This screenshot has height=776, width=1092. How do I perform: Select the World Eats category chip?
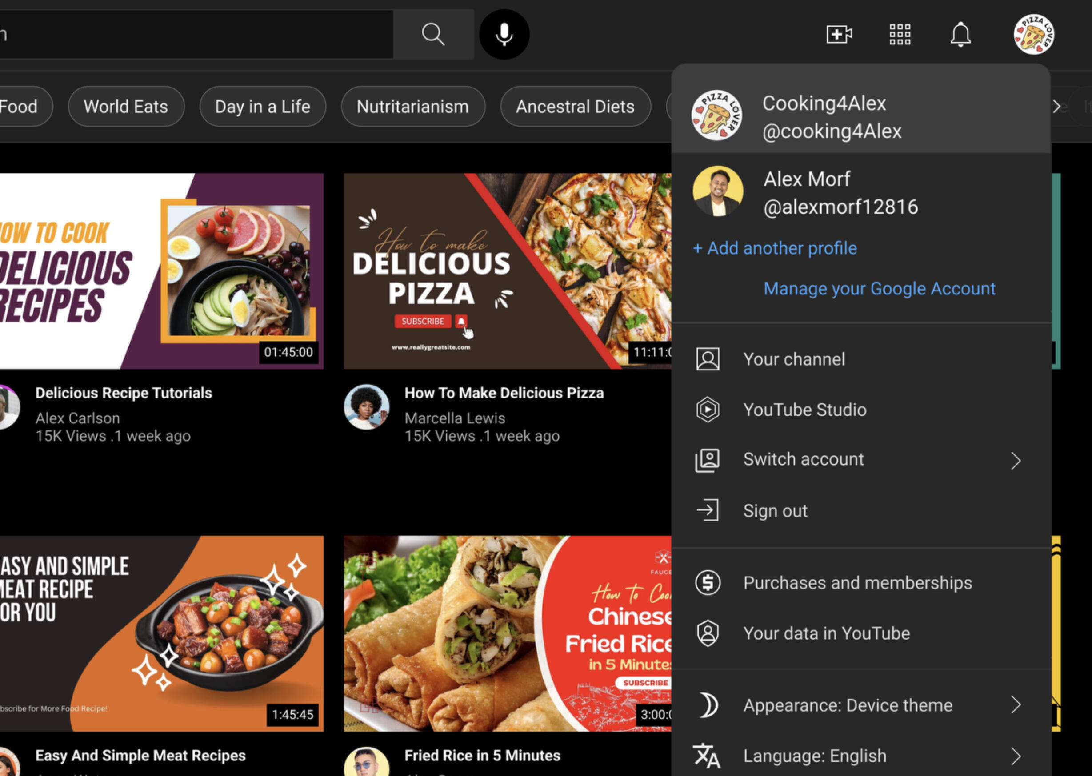pos(126,107)
